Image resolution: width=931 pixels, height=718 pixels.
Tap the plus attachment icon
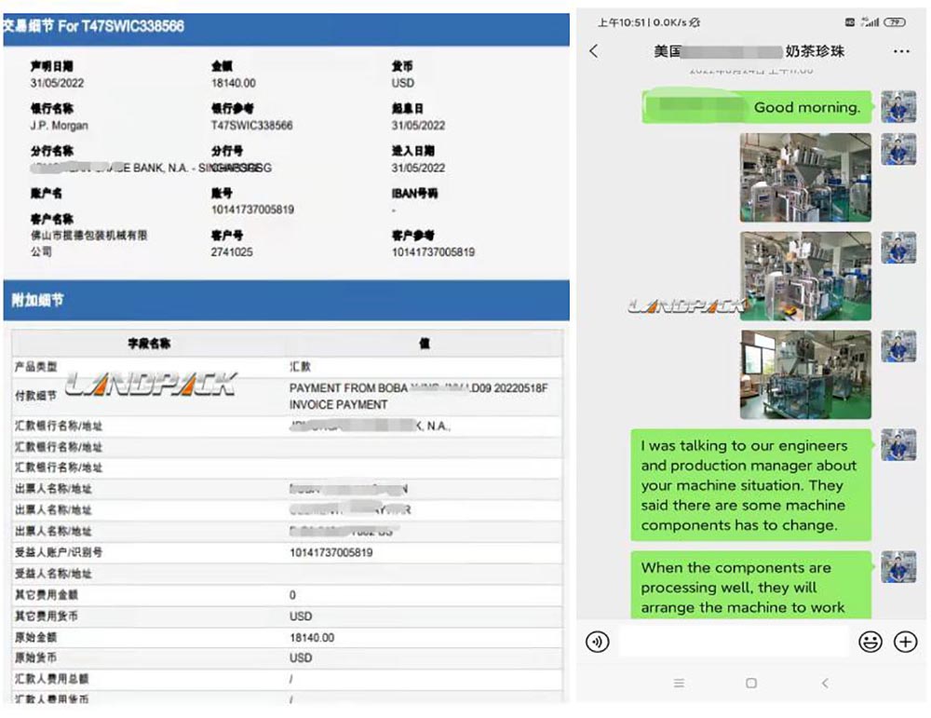(x=905, y=642)
